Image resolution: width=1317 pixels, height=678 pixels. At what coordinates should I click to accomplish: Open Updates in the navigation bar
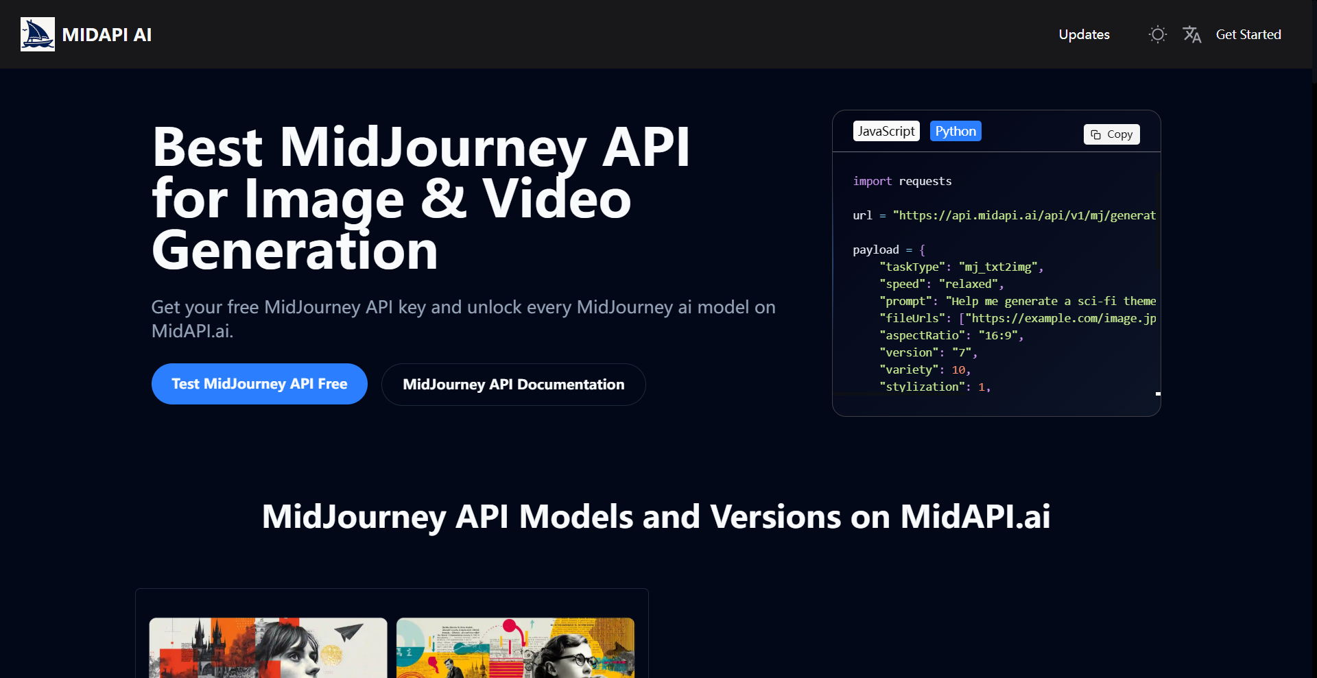[1084, 34]
